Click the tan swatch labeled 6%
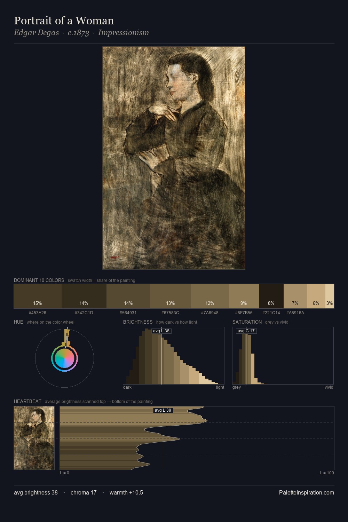This screenshot has height=522, width=348. 316,296
